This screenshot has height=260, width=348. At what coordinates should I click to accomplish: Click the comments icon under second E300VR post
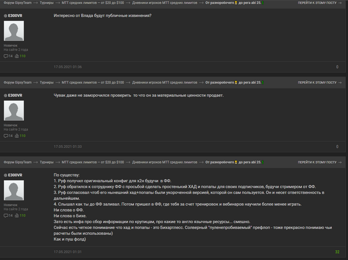click(6, 136)
